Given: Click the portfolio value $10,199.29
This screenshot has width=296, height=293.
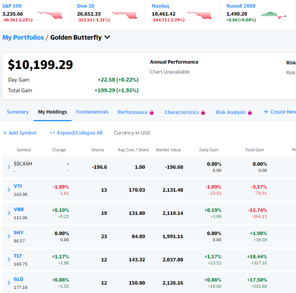Looking at the screenshot, I should 40,65.
